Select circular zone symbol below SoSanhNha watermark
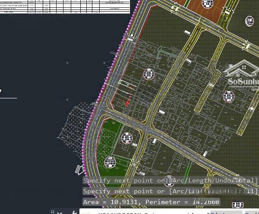Screen dimensions: 259x214 (x=228, y=96)
